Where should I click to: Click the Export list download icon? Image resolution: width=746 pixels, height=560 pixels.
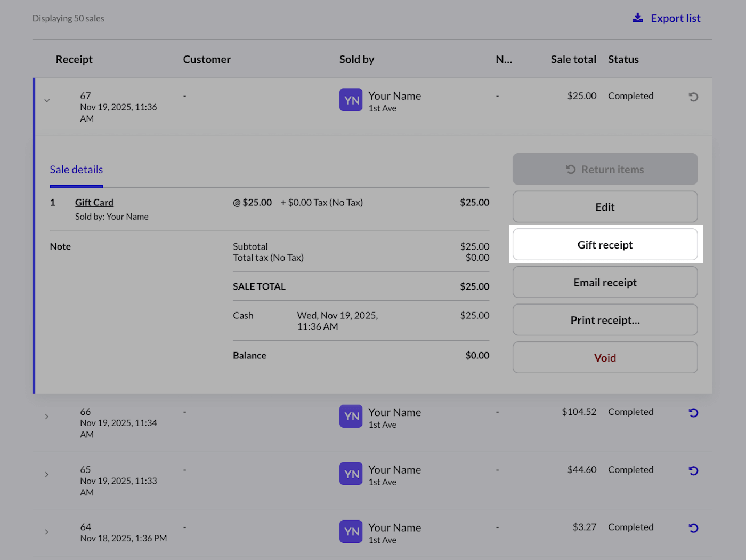coord(638,18)
